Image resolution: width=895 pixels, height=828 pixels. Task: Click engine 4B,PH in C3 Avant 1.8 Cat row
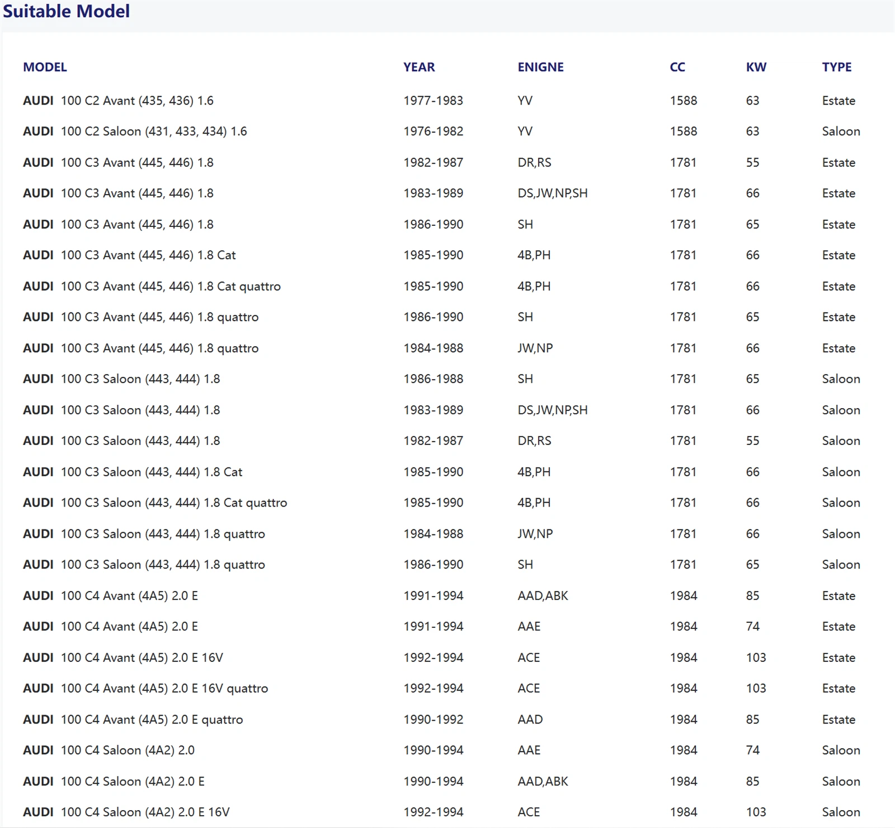[x=534, y=256]
